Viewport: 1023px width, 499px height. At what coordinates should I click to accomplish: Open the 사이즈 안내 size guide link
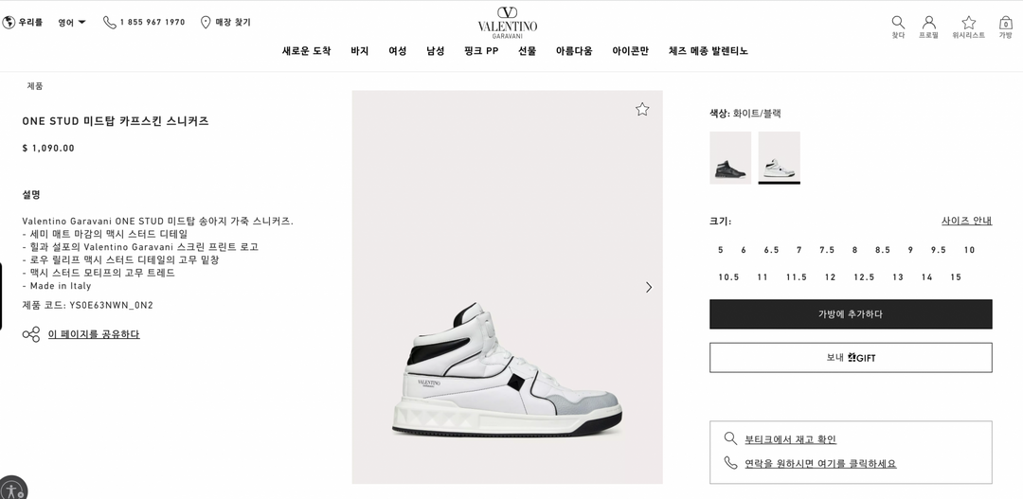(966, 221)
